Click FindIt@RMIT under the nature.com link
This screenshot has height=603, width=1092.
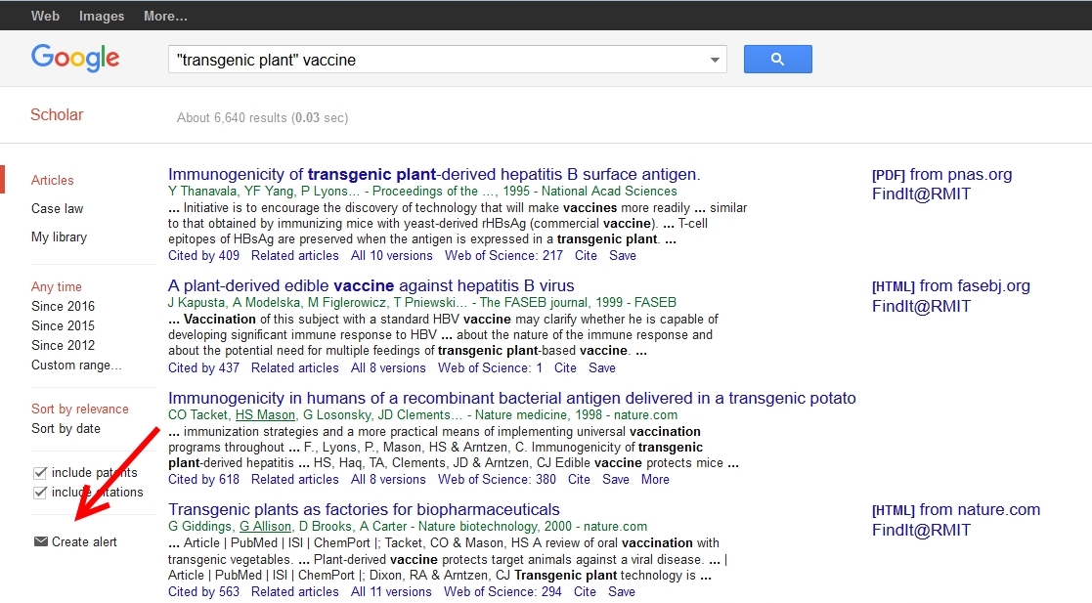pos(921,530)
